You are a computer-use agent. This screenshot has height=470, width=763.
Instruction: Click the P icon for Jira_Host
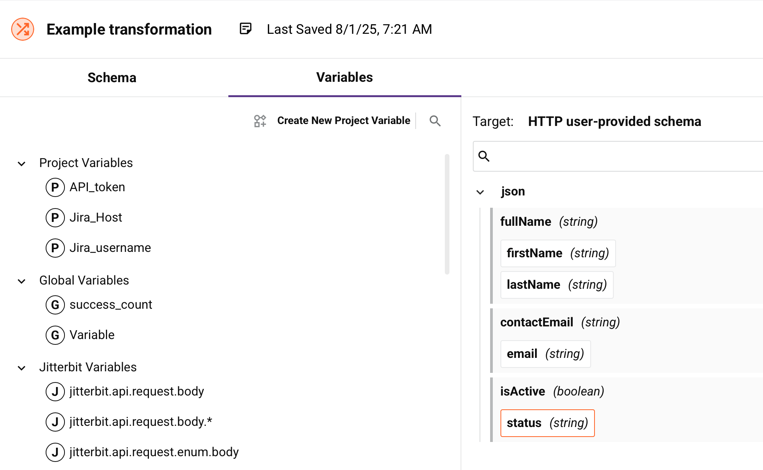click(55, 218)
